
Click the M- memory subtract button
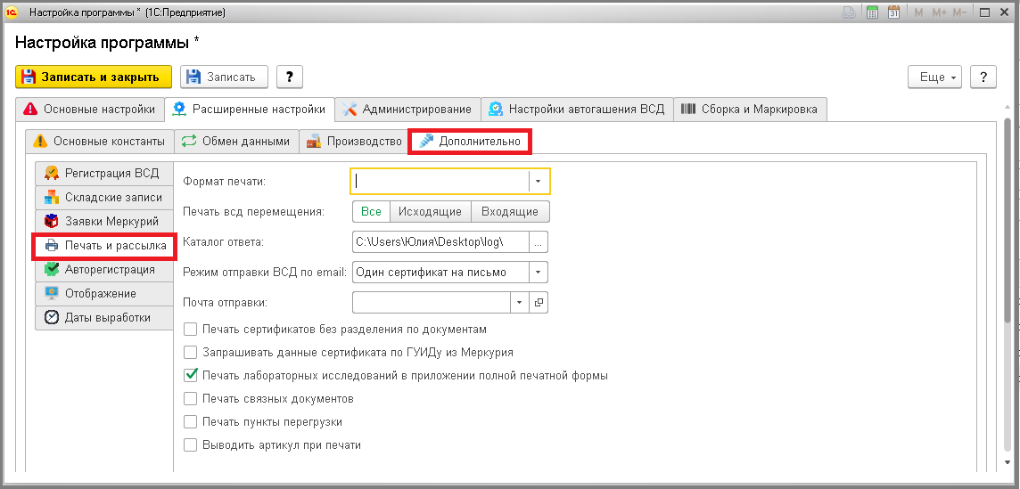pos(958,12)
